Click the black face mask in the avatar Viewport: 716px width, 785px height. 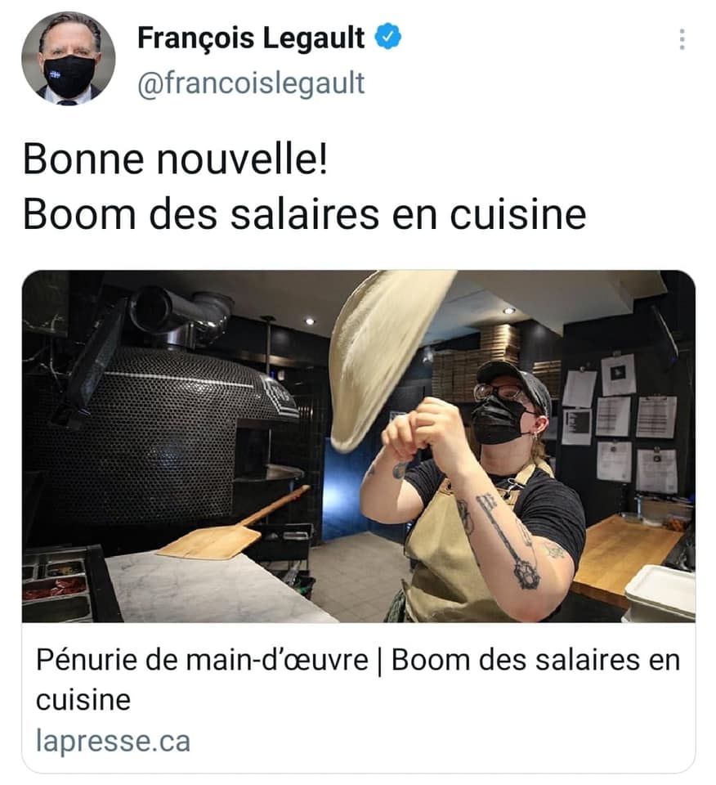[70, 75]
